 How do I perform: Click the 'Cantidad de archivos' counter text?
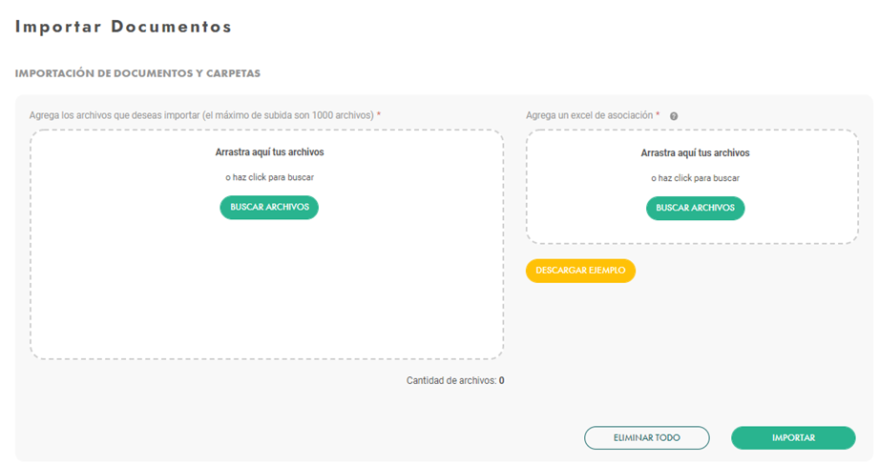coord(451,380)
